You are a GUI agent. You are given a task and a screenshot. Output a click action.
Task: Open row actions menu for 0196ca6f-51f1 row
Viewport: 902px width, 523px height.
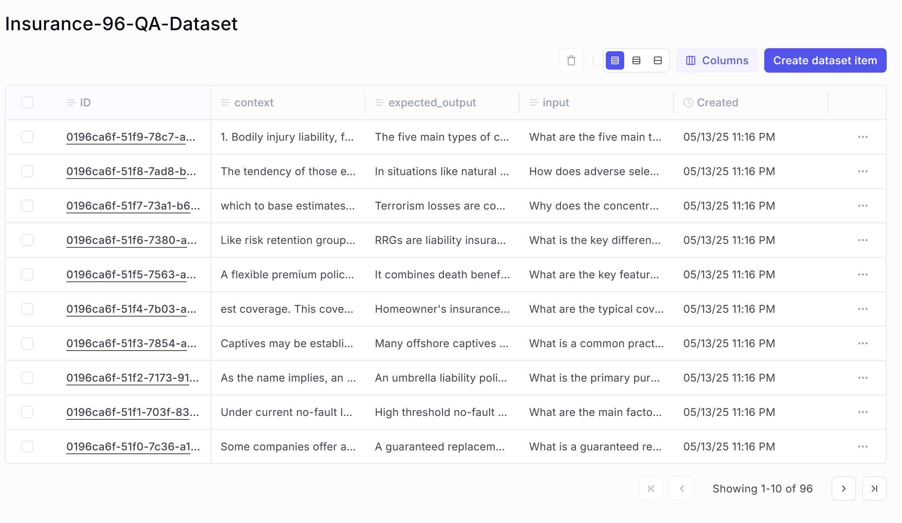tap(863, 412)
